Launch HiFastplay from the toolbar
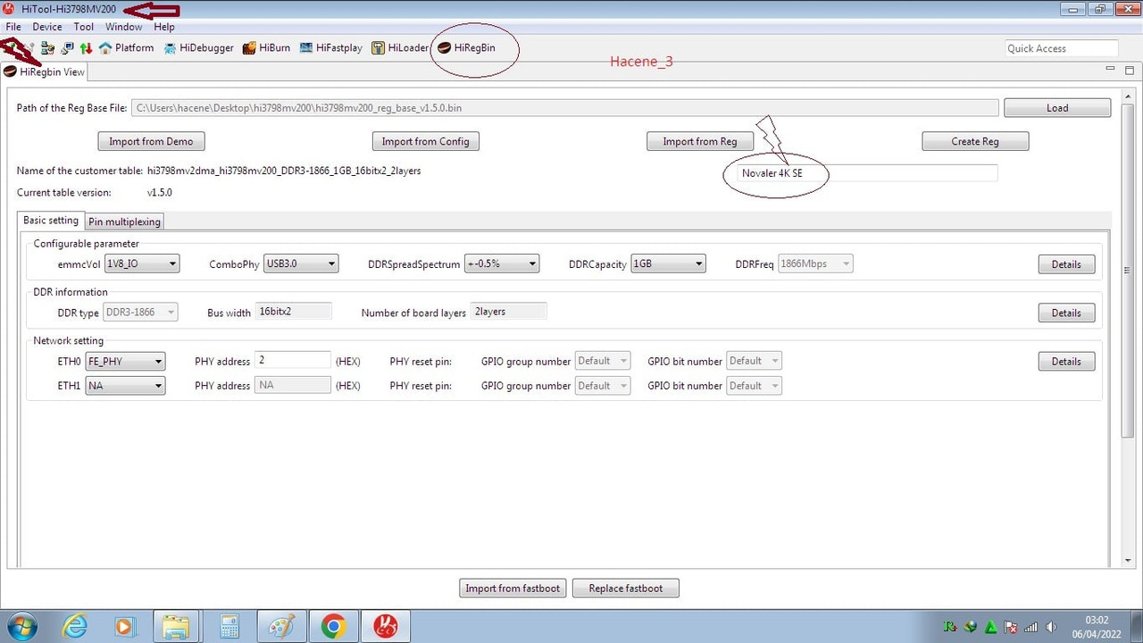The height and width of the screenshot is (643, 1143). [x=331, y=48]
